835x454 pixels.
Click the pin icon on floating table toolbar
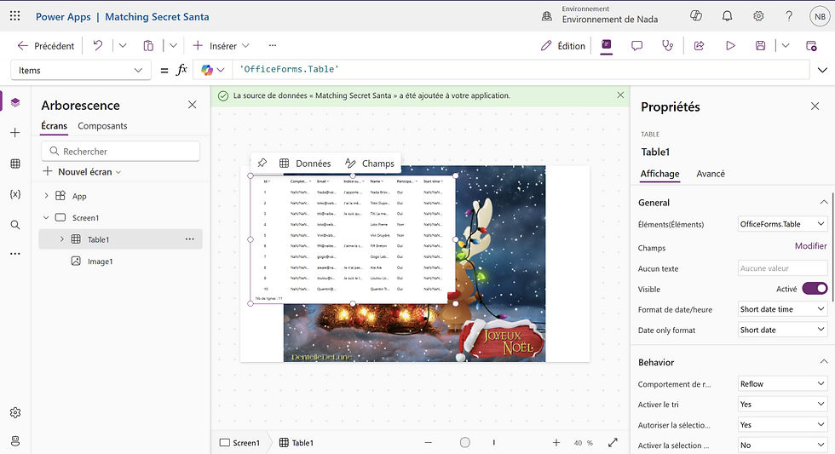click(x=262, y=164)
